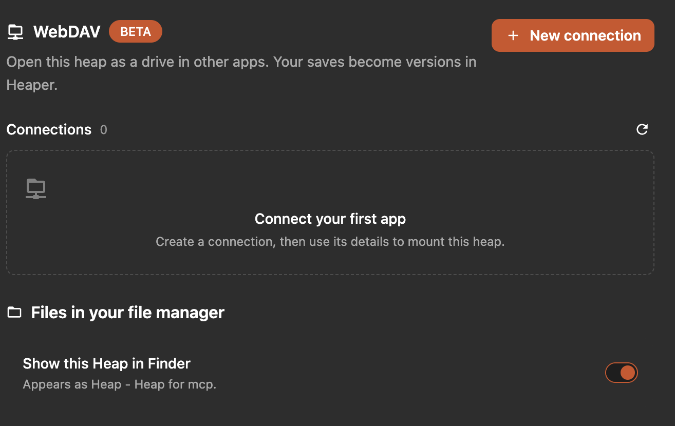Click the WebDAV network drive icon
Viewport: 675px width, 426px height.
click(x=15, y=32)
